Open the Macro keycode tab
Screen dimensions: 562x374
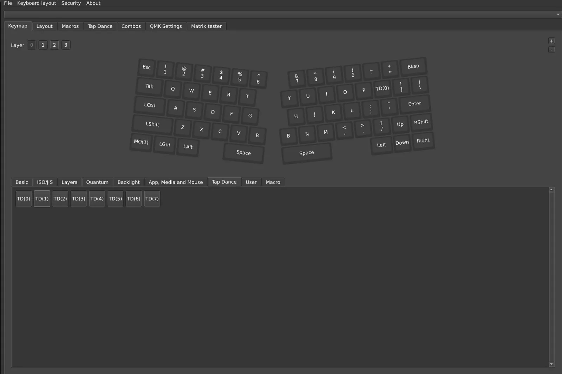click(273, 182)
